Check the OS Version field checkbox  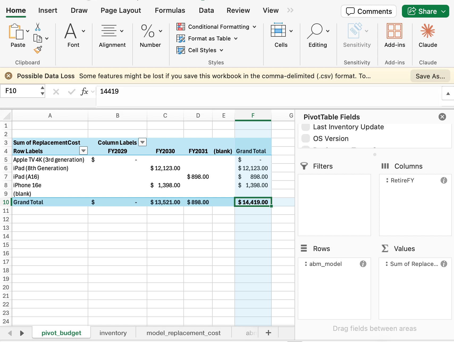point(306,139)
